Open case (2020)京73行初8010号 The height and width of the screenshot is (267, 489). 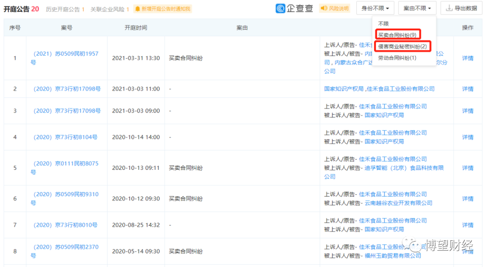coord(65,225)
